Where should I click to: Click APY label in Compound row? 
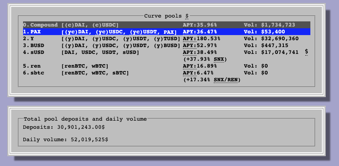[x=190, y=25]
